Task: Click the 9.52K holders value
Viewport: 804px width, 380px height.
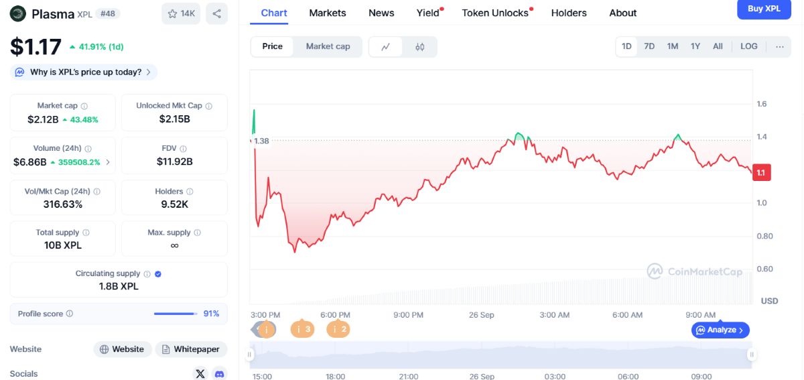Action: point(174,204)
